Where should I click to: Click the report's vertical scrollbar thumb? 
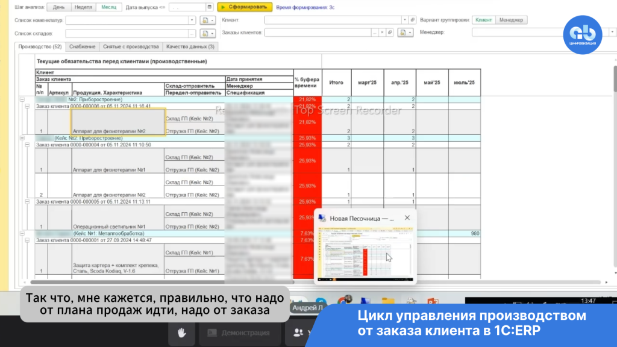[615, 80]
